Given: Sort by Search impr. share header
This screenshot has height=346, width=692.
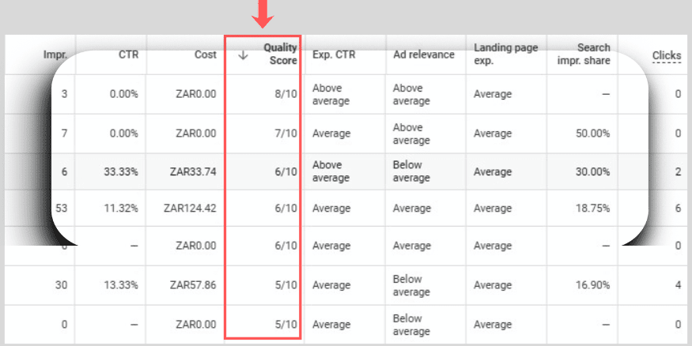Looking at the screenshot, I should click(x=585, y=55).
